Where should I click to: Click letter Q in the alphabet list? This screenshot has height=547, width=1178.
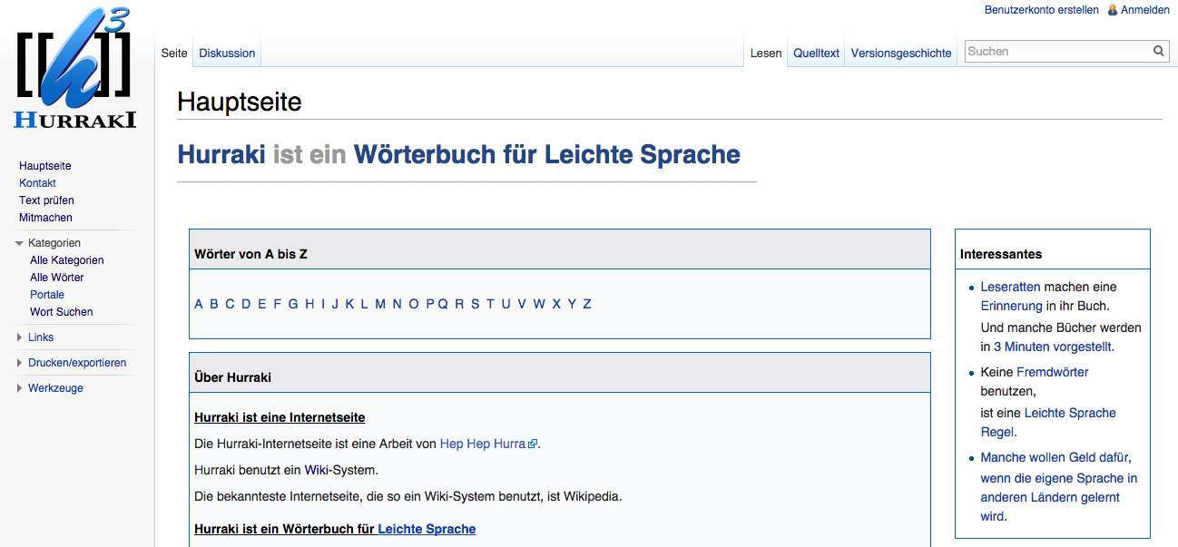coord(443,304)
